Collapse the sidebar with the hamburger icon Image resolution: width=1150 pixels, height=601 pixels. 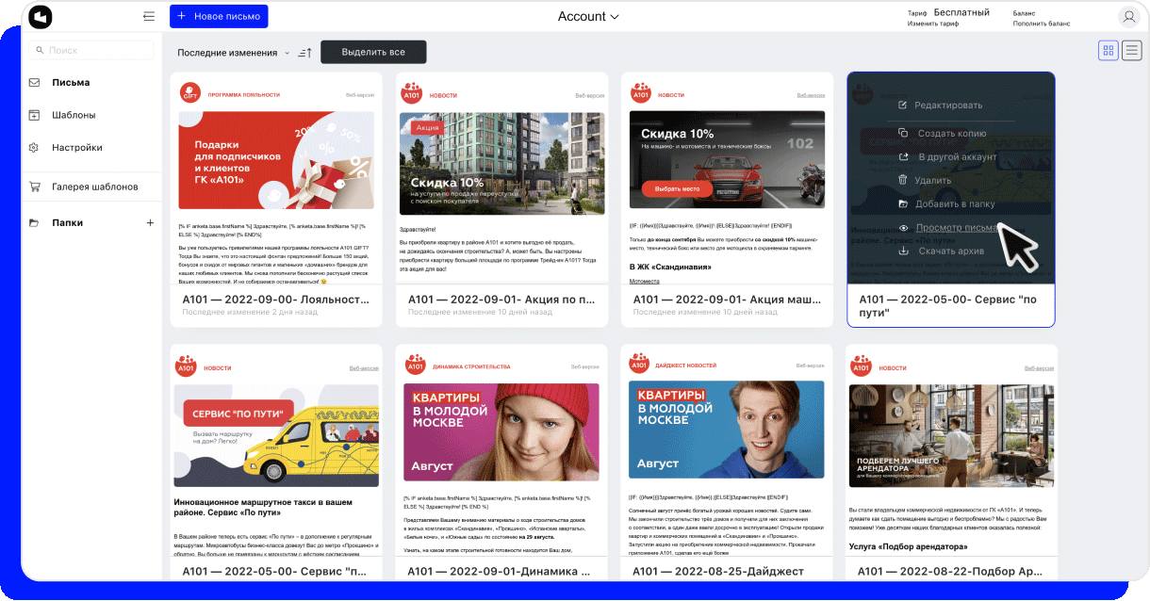coord(149,16)
